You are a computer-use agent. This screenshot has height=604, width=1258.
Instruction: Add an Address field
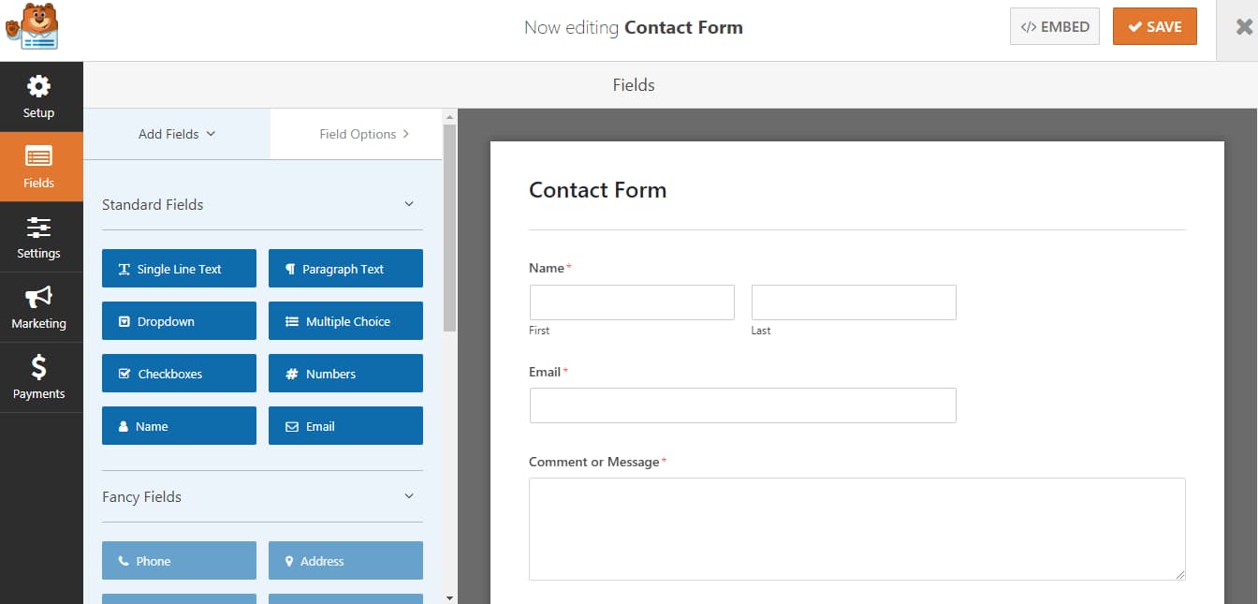coord(345,561)
